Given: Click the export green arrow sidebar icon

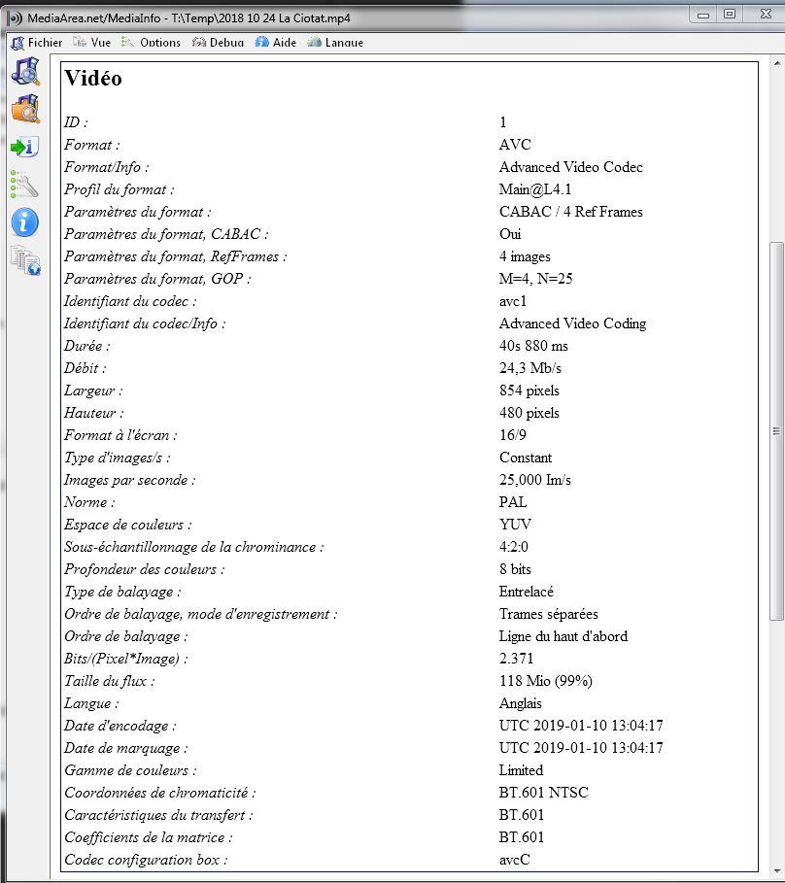Looking at the screenshot, I should [24, 147].
